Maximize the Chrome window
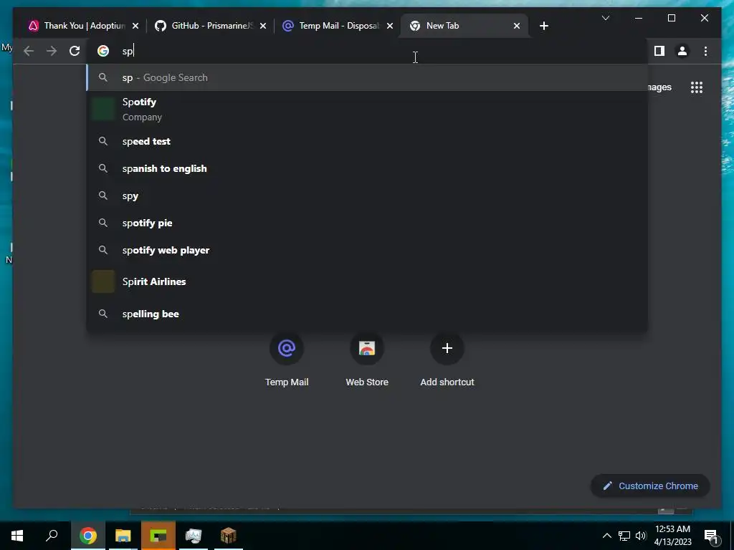 pyautogui.click(x=671, y=18)
